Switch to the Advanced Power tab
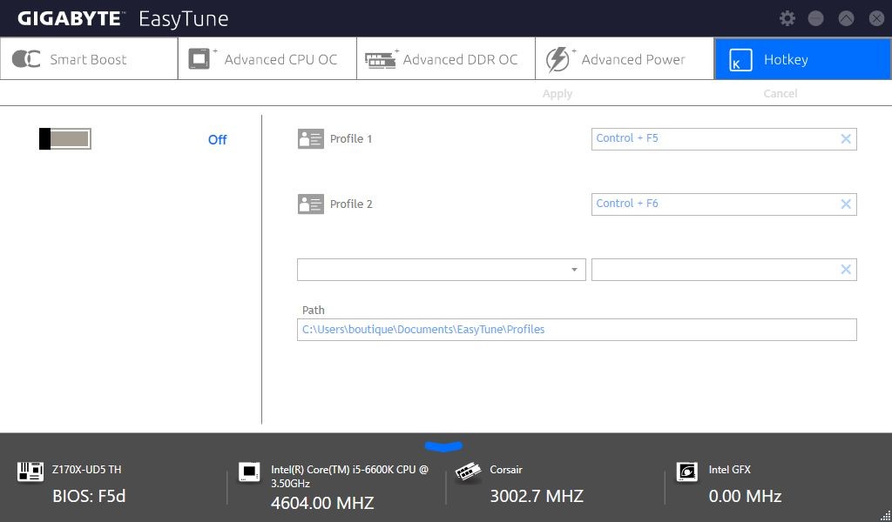This screenshot has width=892, height=522. point(625,59)
